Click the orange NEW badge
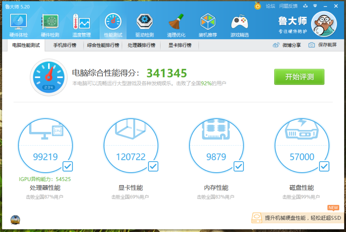The image size is (346, 232). click(x=333, y=208)
